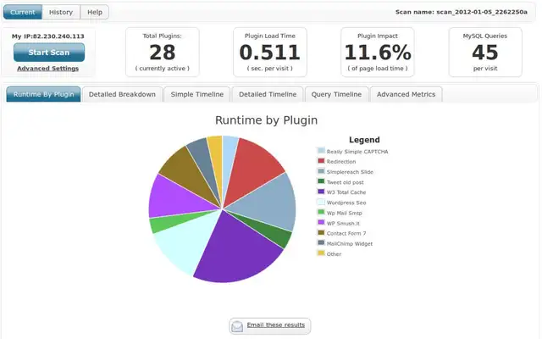The height and width of the screenshot is (339, 542).
Task: Click the Total Plugins value 28
Action: (x=163, y=53)
